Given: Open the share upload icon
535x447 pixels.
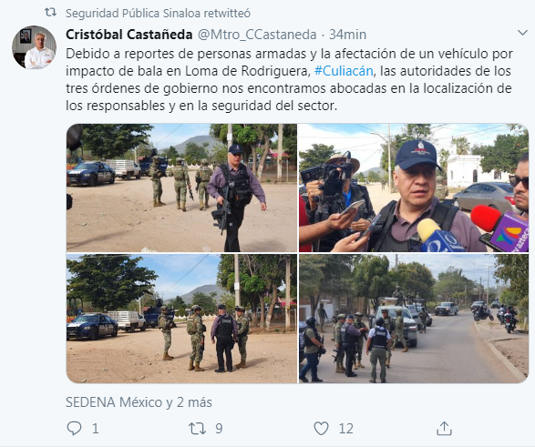Looking at the screenshot, I should click(x=444, y=428).
